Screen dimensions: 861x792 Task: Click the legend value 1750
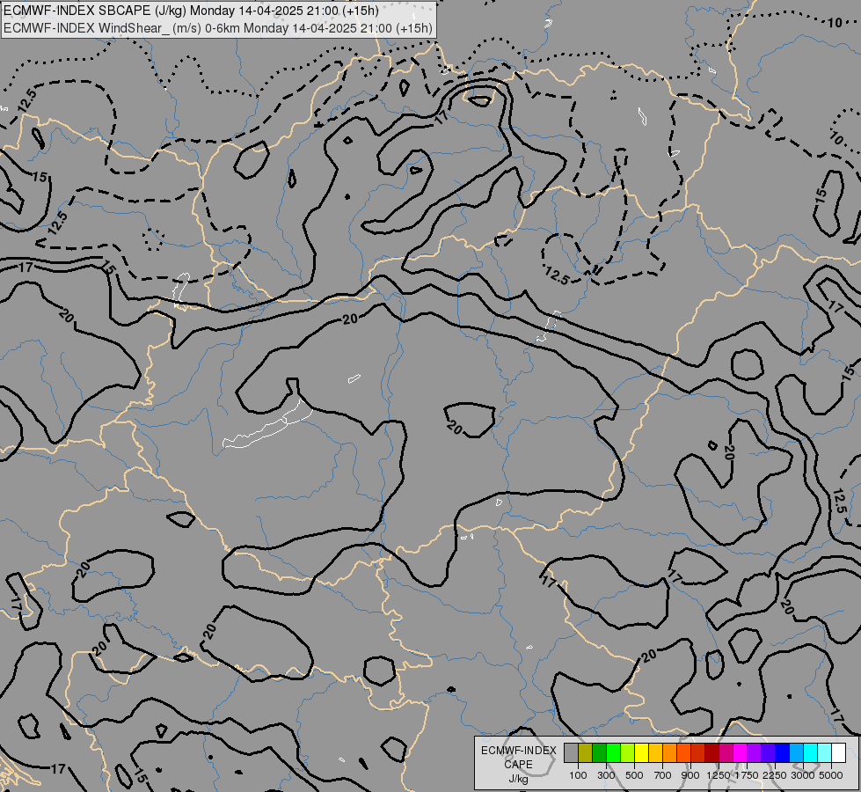[x=747, y=775]
